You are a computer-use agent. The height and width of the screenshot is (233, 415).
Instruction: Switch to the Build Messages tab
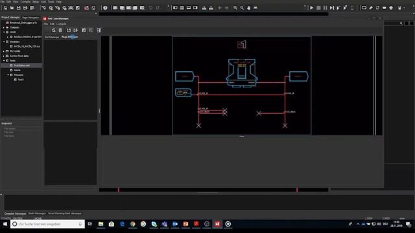point(37,214)
